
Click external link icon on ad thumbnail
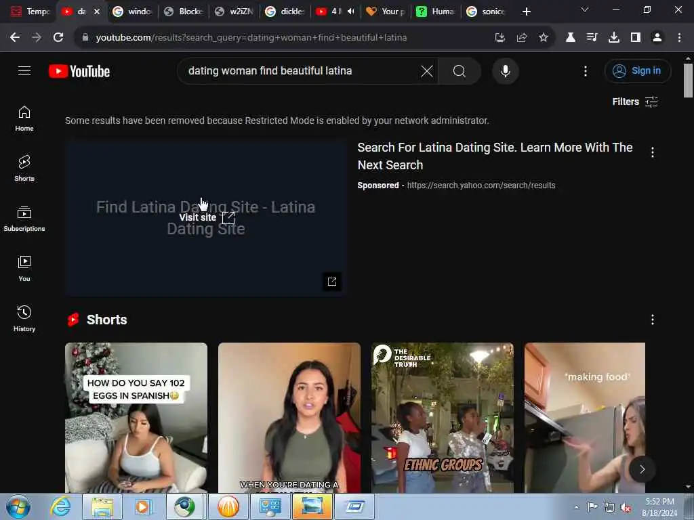[332, 282]
